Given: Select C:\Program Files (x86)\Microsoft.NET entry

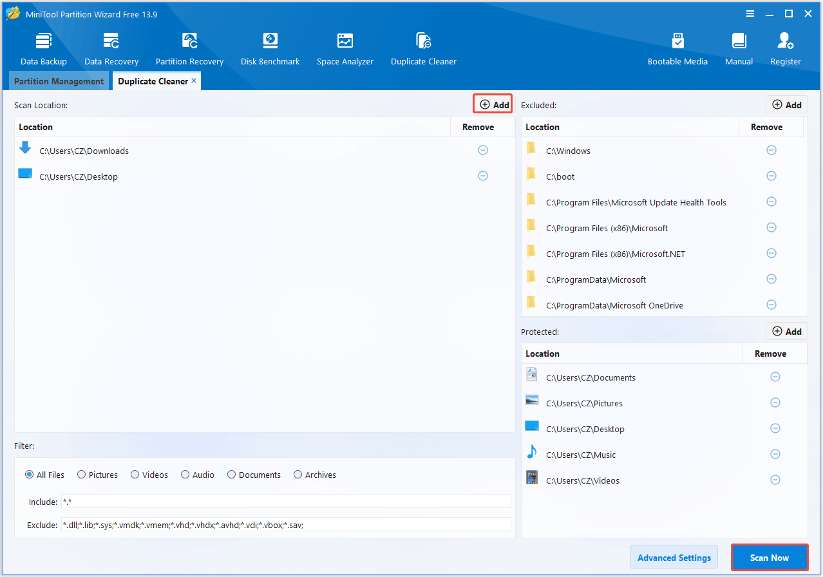Looking at the screenshot, I should pyautogui.click(x=663, y=254).
